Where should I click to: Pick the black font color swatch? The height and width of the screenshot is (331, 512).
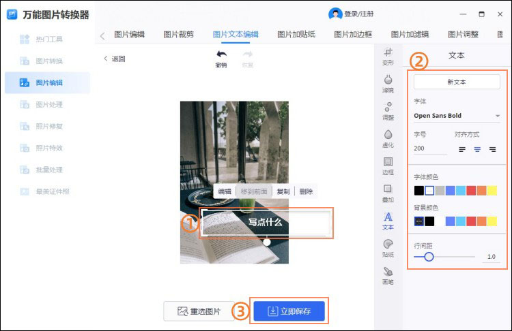pos(419,191)
